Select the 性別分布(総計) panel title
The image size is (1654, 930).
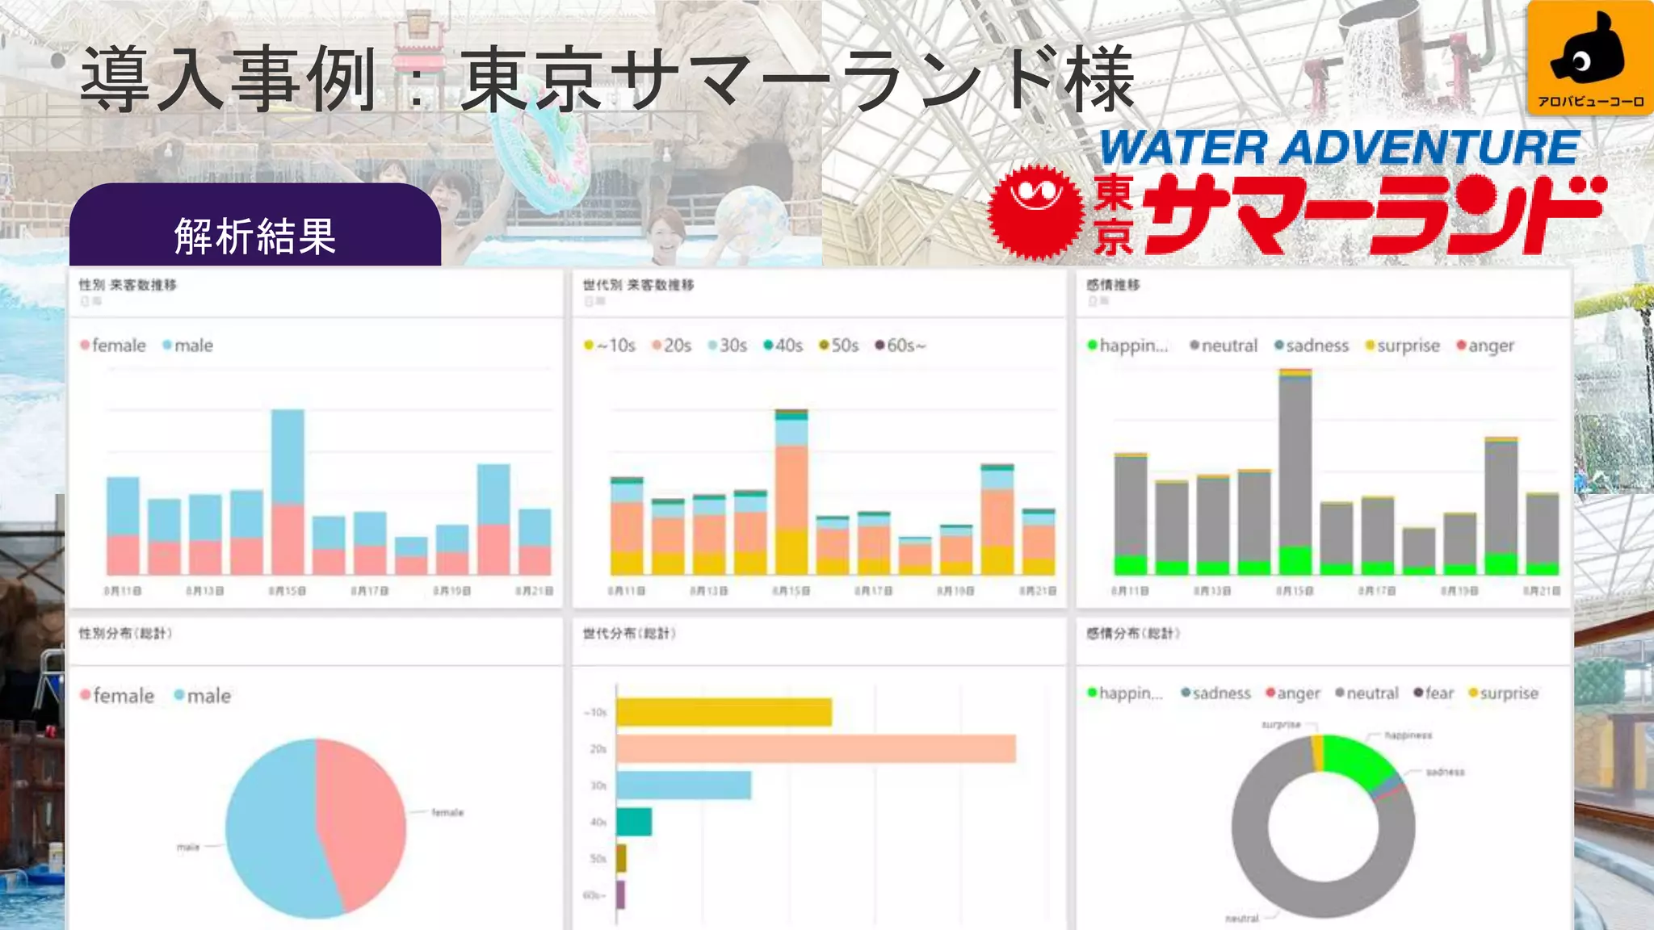[125, 634]
